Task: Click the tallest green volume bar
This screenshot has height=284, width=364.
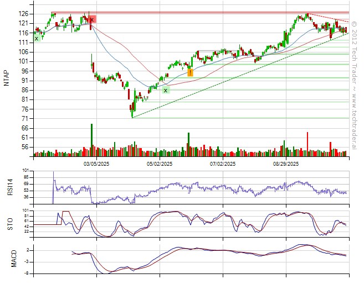Action: click(91, 138)
